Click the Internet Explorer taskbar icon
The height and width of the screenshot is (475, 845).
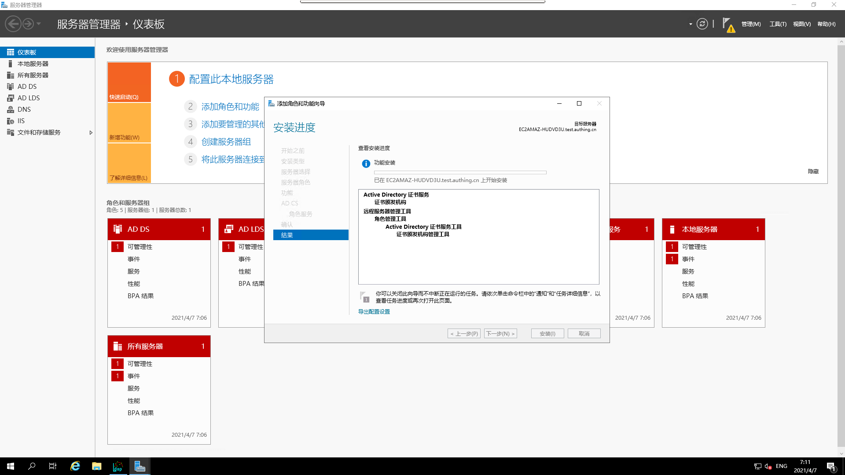pyautogui.click(x=75, y=466)
